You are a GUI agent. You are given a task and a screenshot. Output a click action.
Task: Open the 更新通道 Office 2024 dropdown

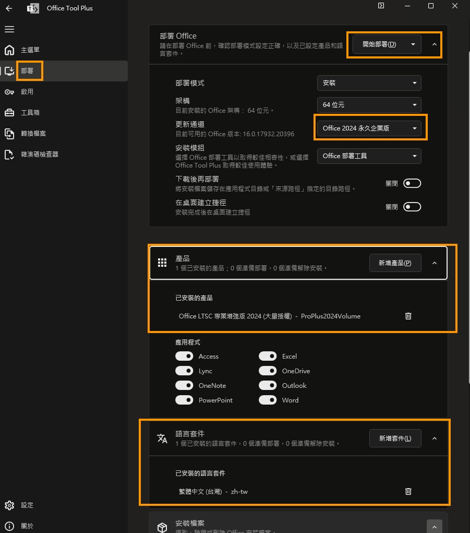[369, 128]
